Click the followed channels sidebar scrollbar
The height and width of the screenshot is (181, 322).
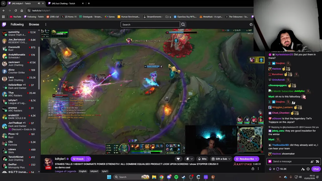(x=39, y=68)
